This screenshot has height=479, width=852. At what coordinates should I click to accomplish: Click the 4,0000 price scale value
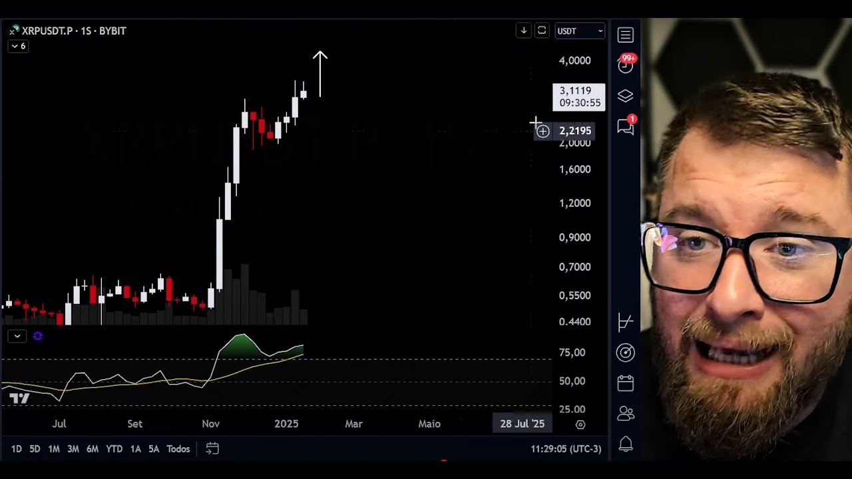coord(574,61)
